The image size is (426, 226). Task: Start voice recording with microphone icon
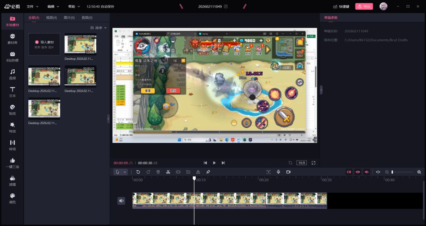click(278, 172)
